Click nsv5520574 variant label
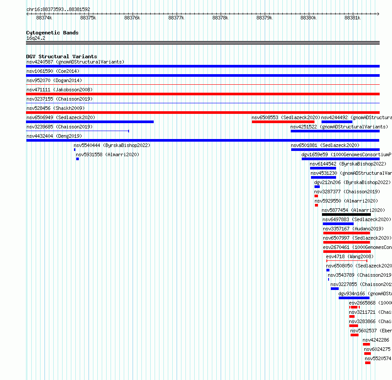This screenshot has height=380, width=392. point(378,358)
